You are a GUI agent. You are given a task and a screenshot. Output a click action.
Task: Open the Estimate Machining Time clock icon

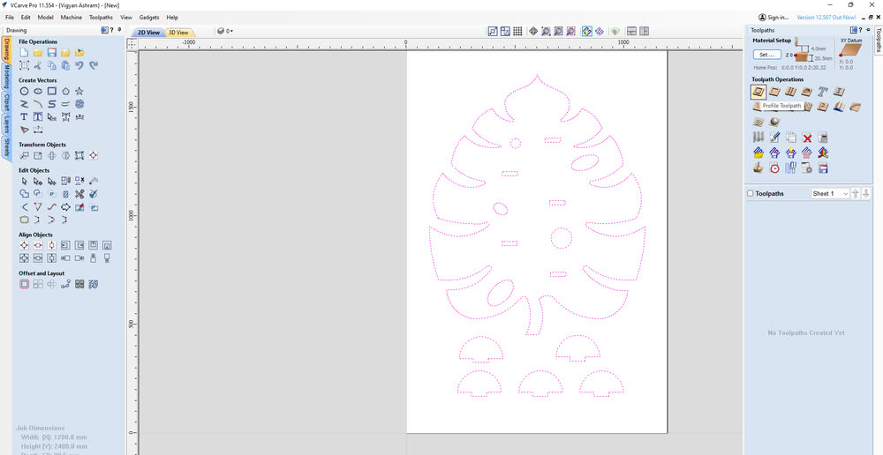[775, 168]
